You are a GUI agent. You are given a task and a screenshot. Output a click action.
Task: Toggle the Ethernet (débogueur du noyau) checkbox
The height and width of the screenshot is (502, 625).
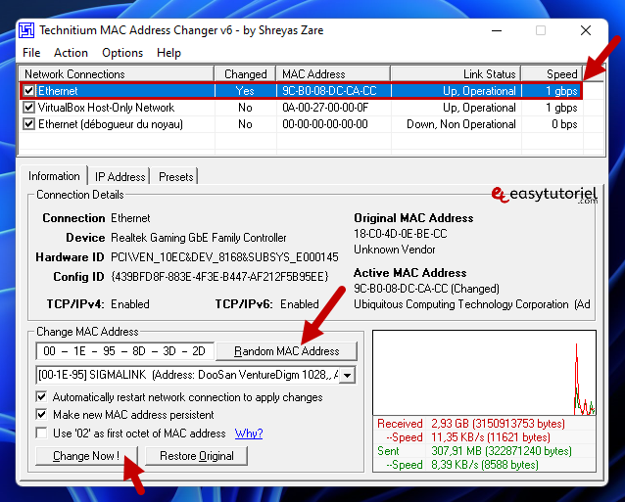point(28,124)
